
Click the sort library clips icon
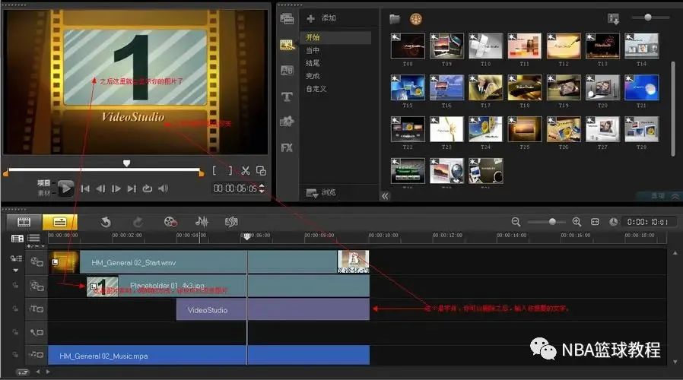point(613,19)
